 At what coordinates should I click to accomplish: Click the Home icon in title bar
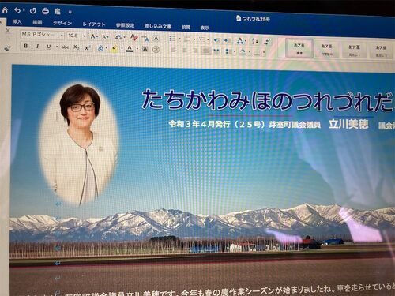[x=5, y=10]
